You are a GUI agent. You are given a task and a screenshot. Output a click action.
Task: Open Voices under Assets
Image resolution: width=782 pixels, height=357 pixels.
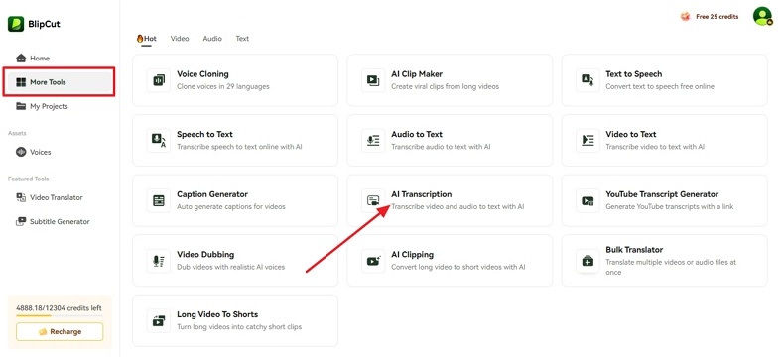pyautogui.click(x=59, y=152)
